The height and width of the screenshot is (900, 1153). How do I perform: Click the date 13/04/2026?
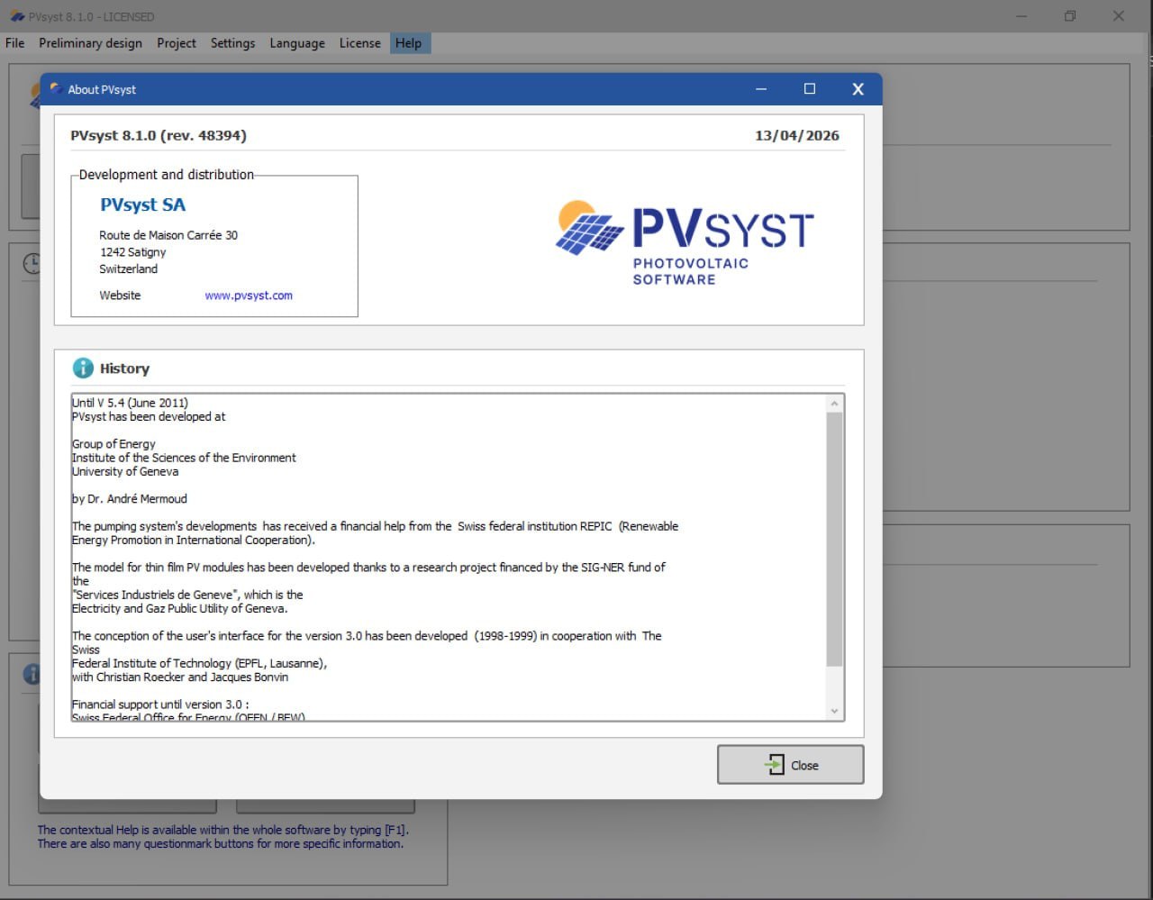[x=797, y=135]
